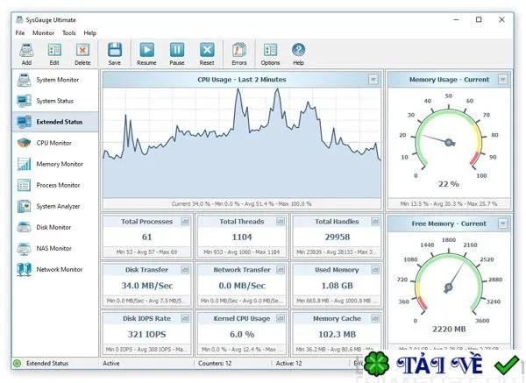
Task: Open the Free Memory gauge dropdown arrow
Action: [502, 223]
